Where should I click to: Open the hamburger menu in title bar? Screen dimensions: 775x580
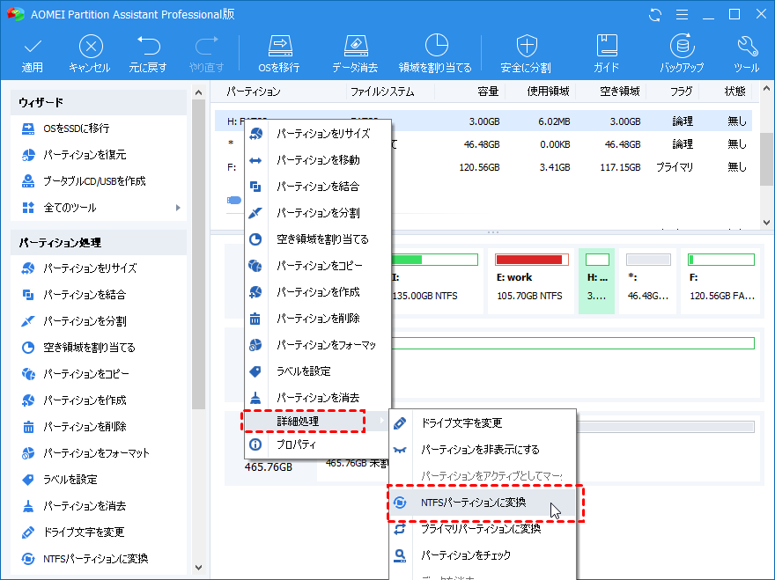coord(682,15)
